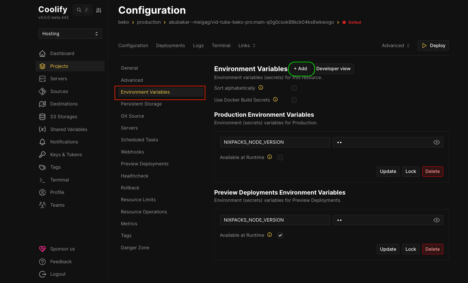The height and width of the screenshot is (283, 468).
Task: Open the Hosting dropdown
Action: [70, 33]
